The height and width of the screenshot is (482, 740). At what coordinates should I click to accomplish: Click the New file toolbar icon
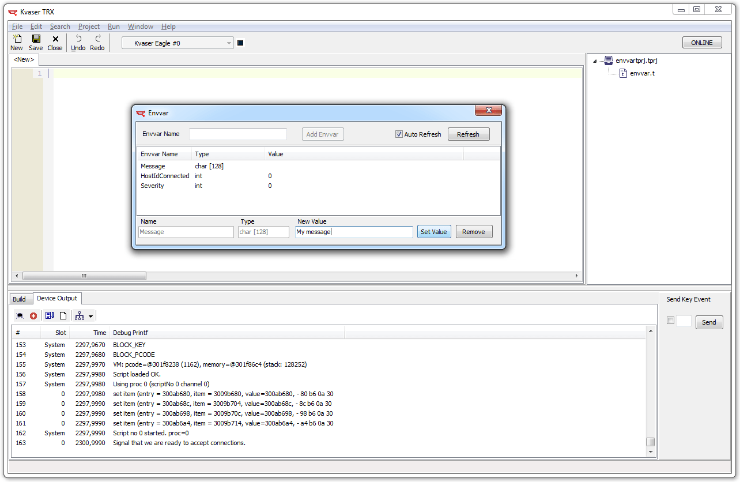[x=17, y=39]
